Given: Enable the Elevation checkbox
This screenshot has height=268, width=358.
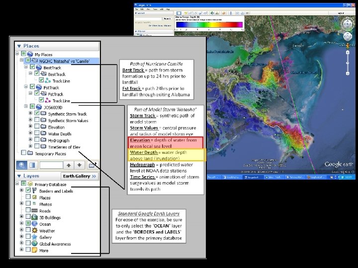Looking at the screenshot, I should click(x=37, y=127).
